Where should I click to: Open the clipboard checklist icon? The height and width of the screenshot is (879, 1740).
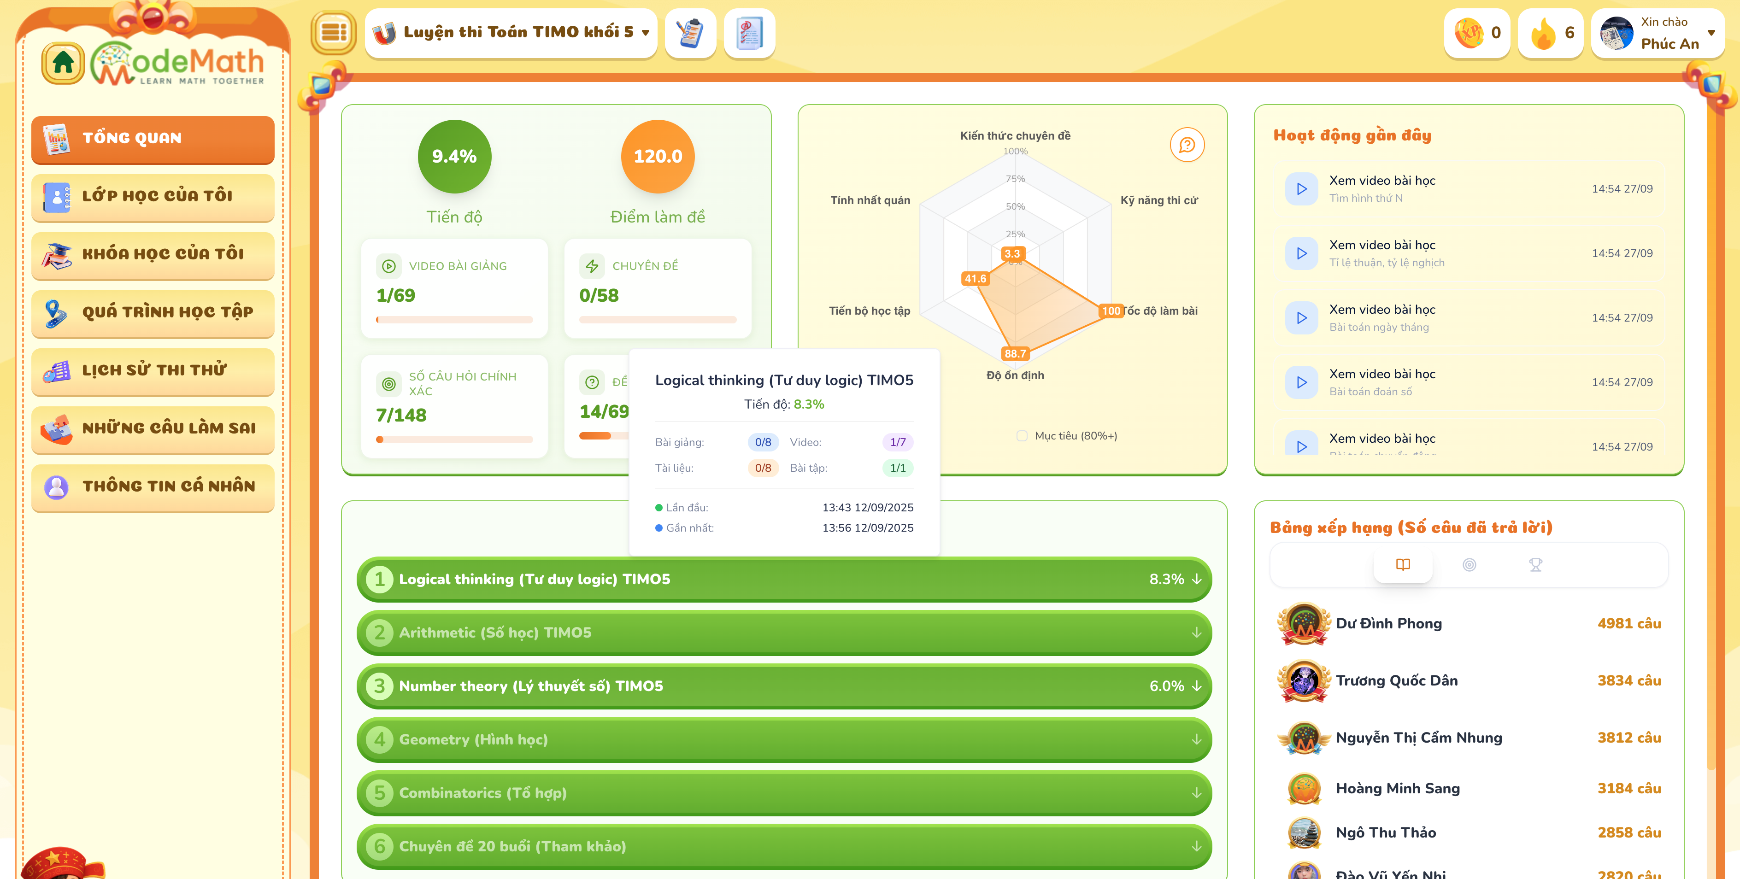coord(690,32)
